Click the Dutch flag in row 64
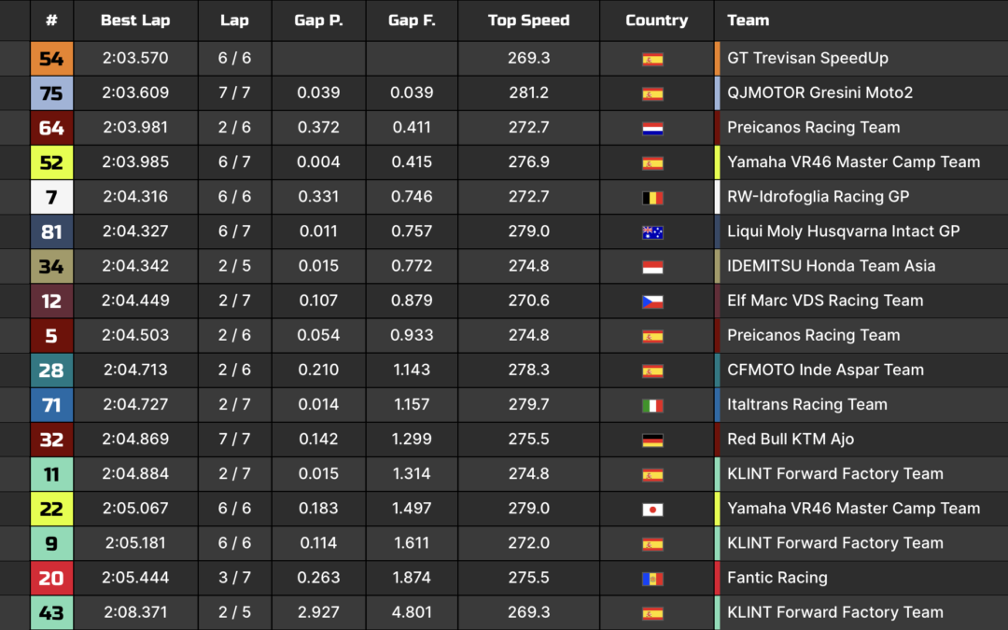The height and width of the screenshot is (630, 1008). [652, 128]
